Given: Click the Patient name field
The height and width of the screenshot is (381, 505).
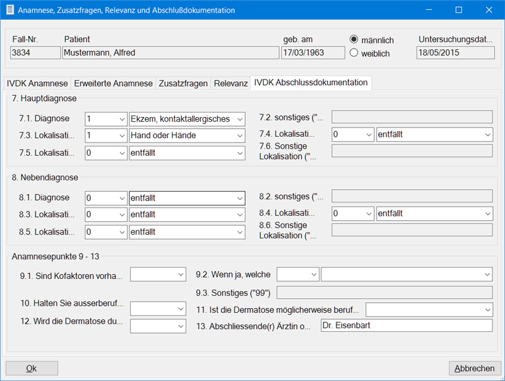Looking at the screenshot, I should coord(170,53).
